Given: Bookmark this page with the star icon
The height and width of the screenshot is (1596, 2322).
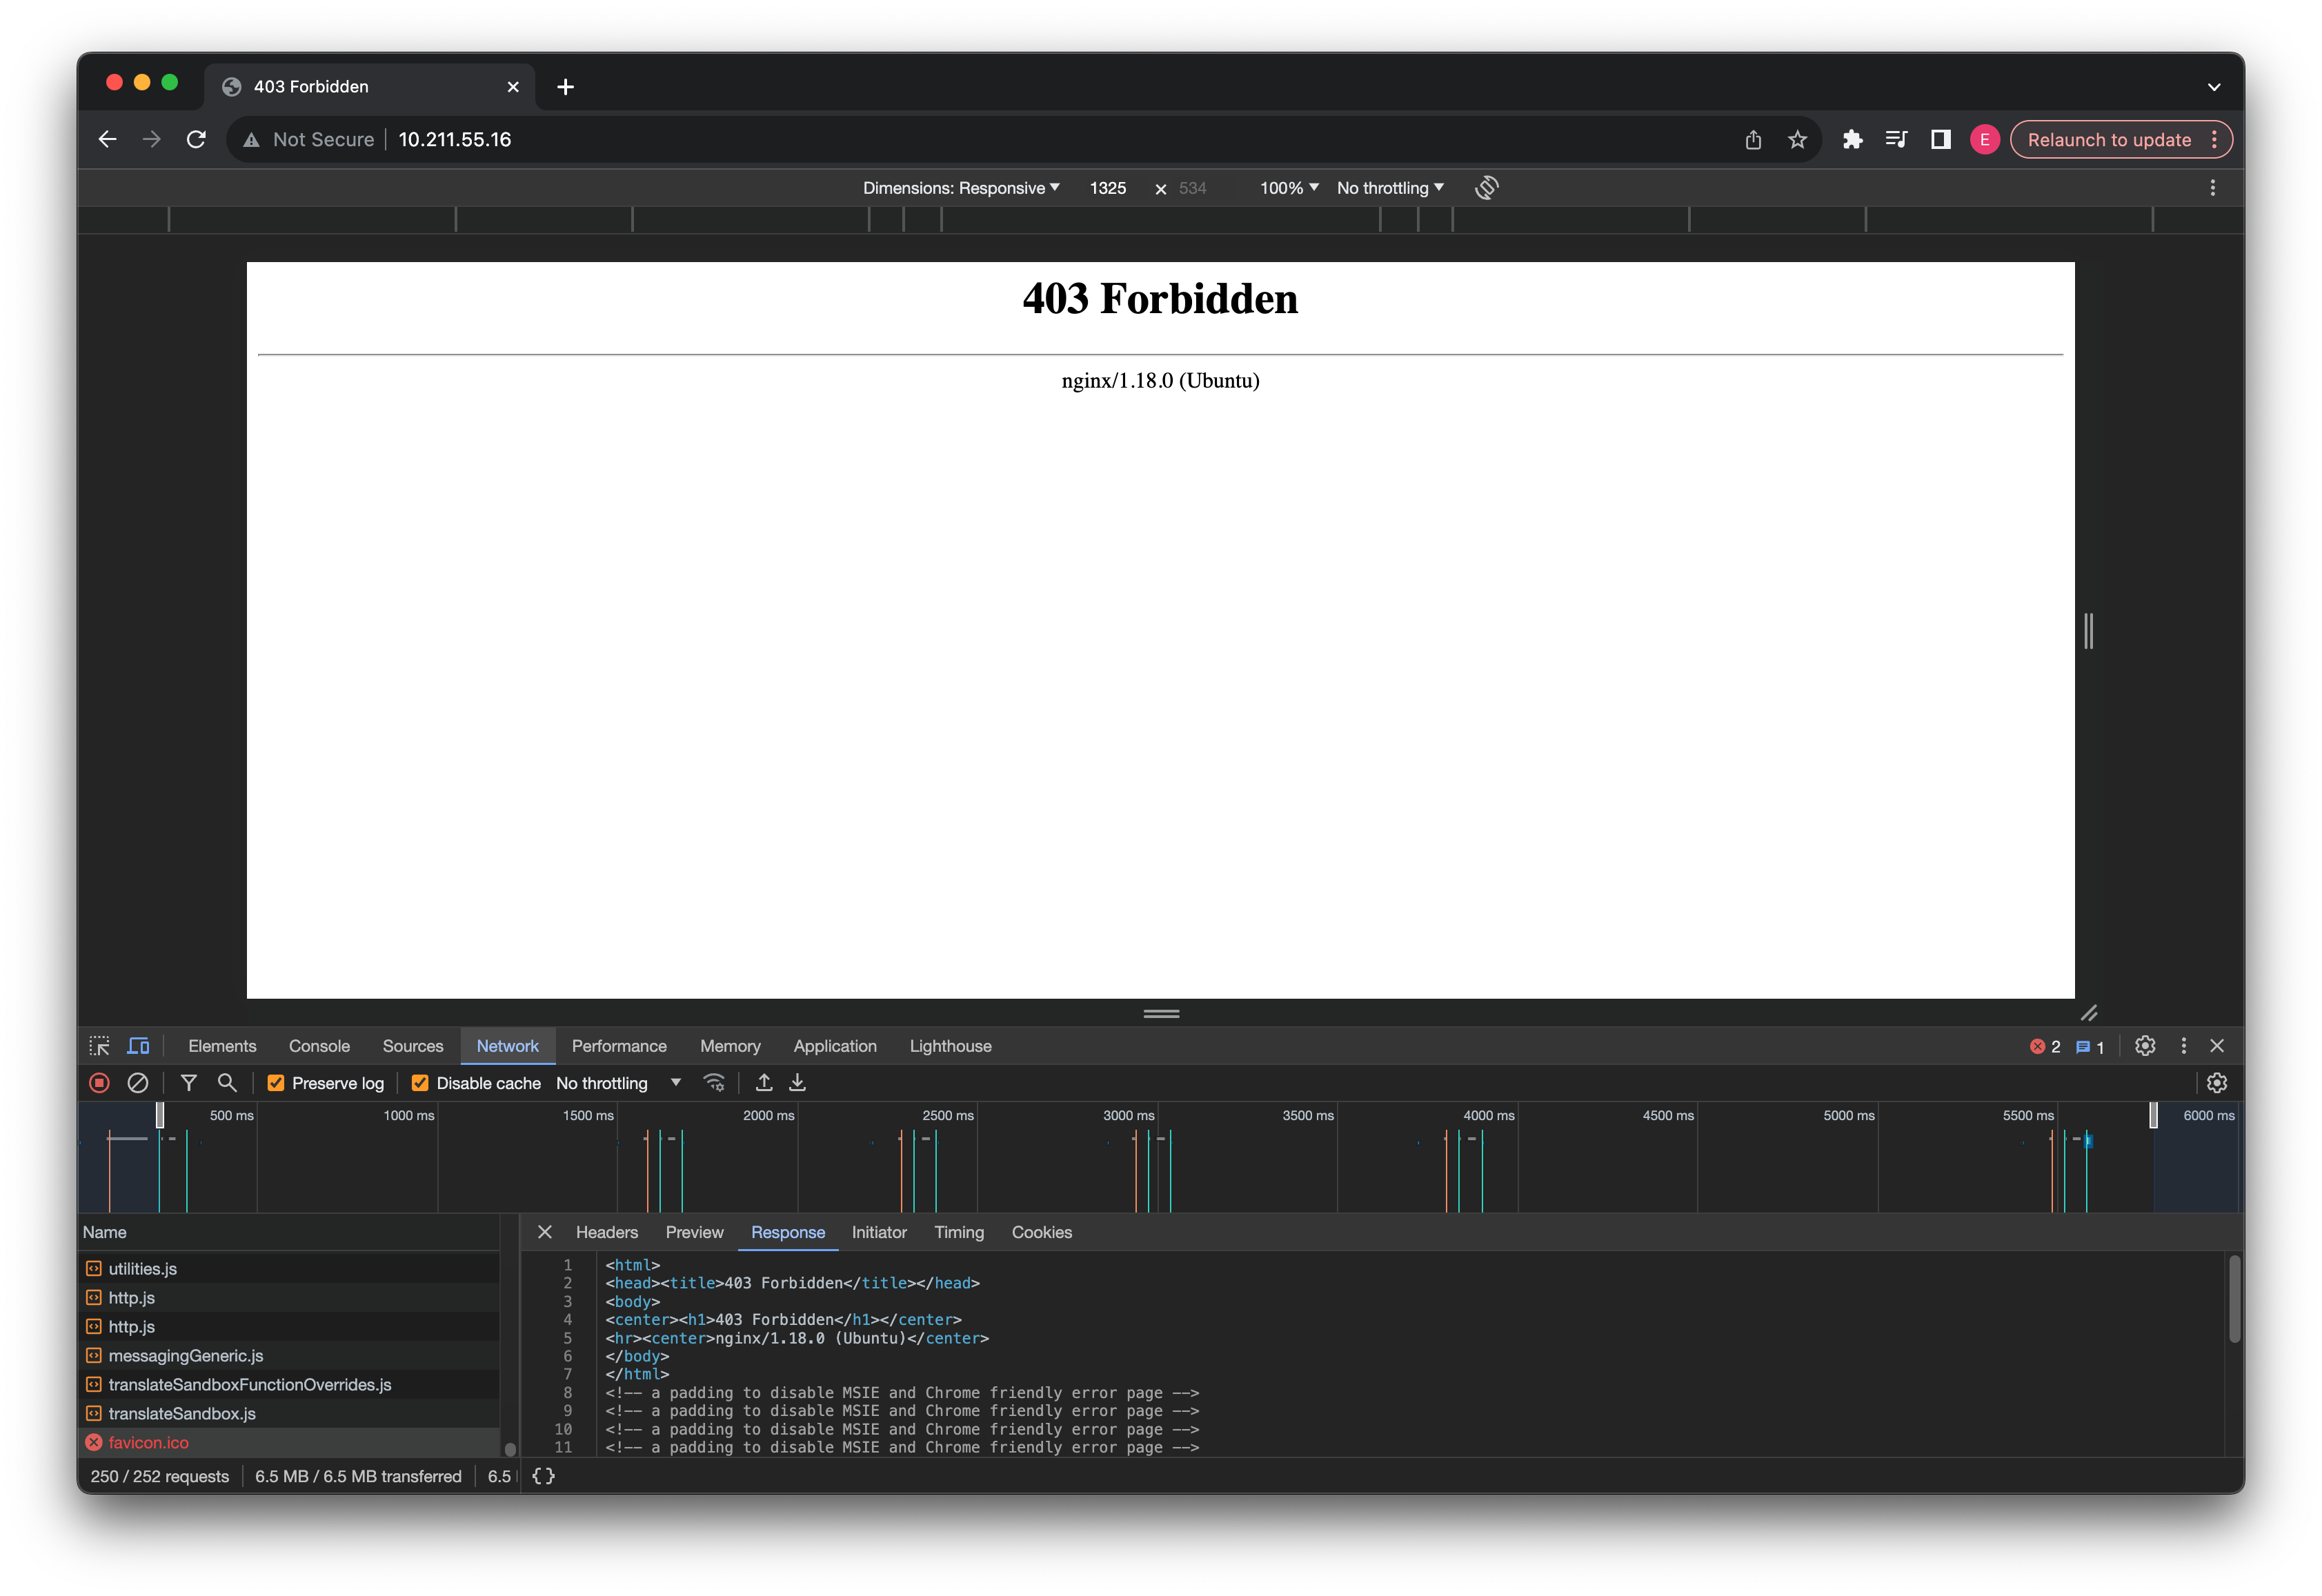Looking at the screenshot, I should [x=1797, y=140].
